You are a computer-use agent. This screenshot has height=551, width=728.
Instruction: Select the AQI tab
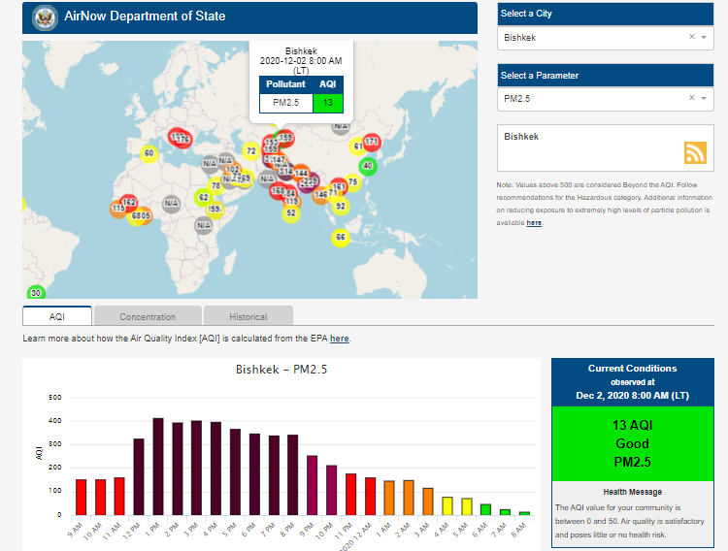tap(57, 316)
